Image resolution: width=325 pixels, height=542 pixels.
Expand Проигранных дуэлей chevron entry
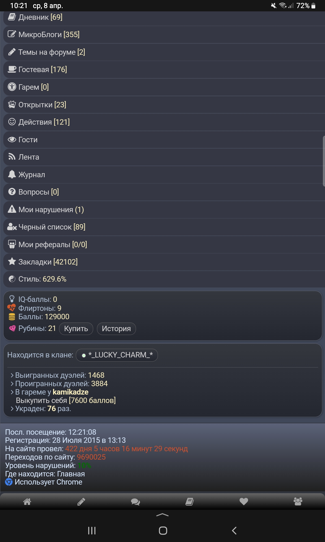click(59, 383)
